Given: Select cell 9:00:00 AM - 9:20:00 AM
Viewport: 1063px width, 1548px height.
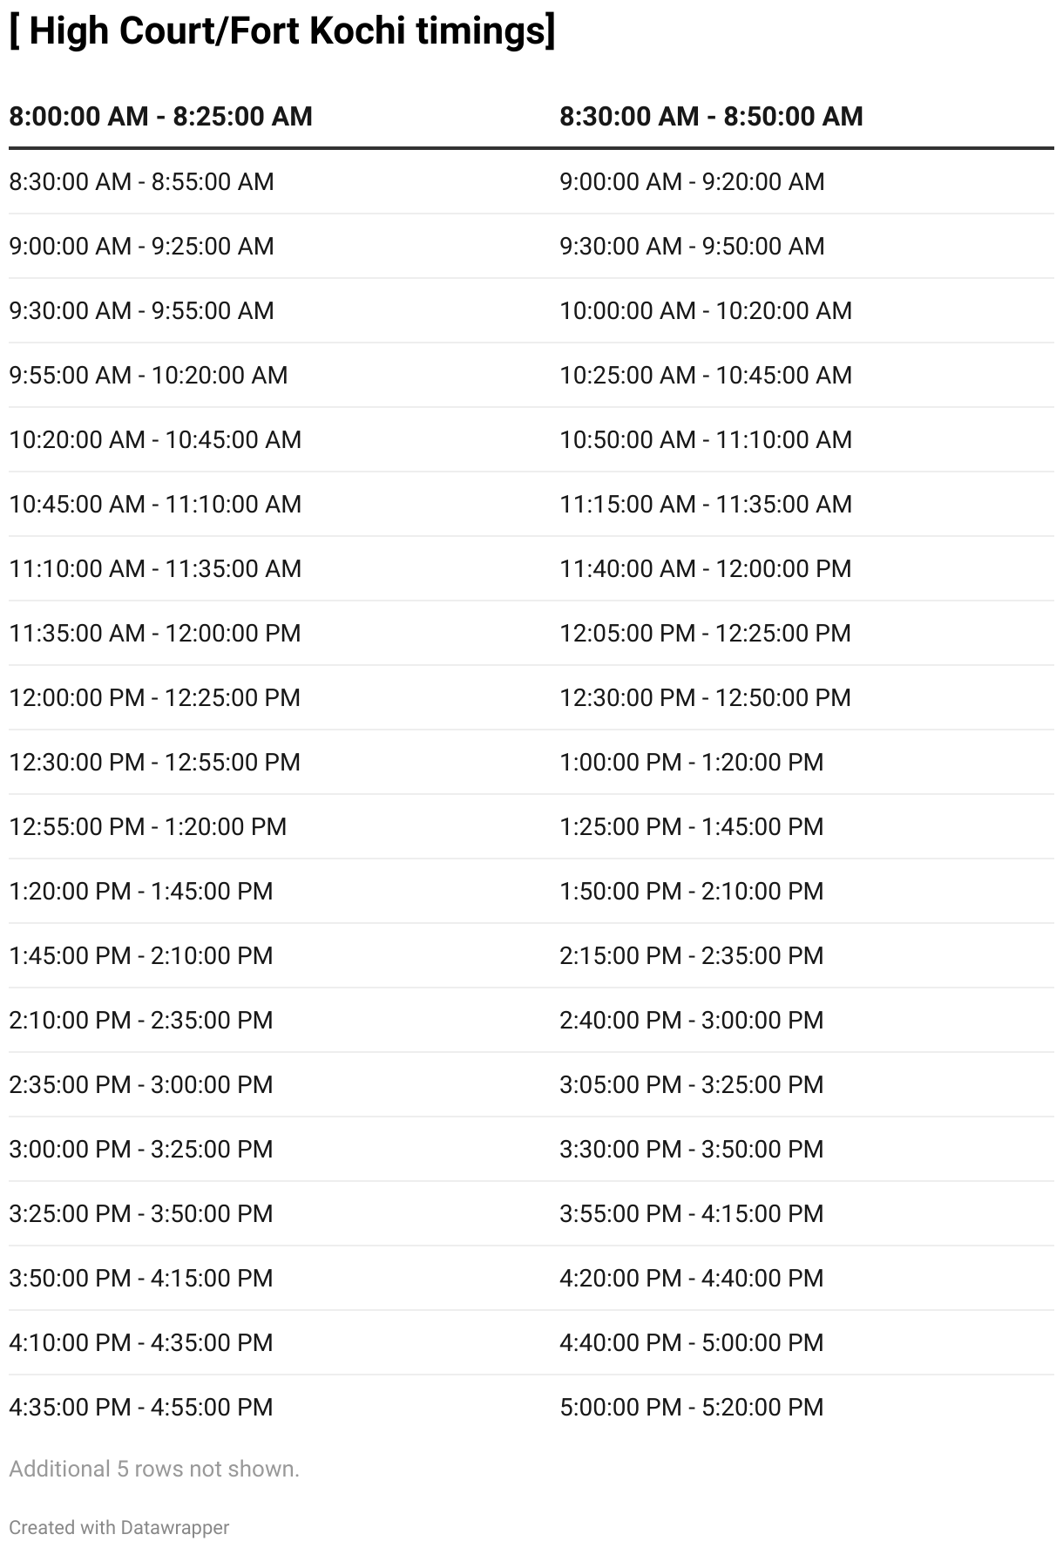Looking at the screenshot, I should coord(692,181).
